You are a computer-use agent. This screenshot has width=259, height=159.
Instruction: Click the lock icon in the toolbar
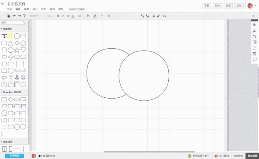(153, 16)
